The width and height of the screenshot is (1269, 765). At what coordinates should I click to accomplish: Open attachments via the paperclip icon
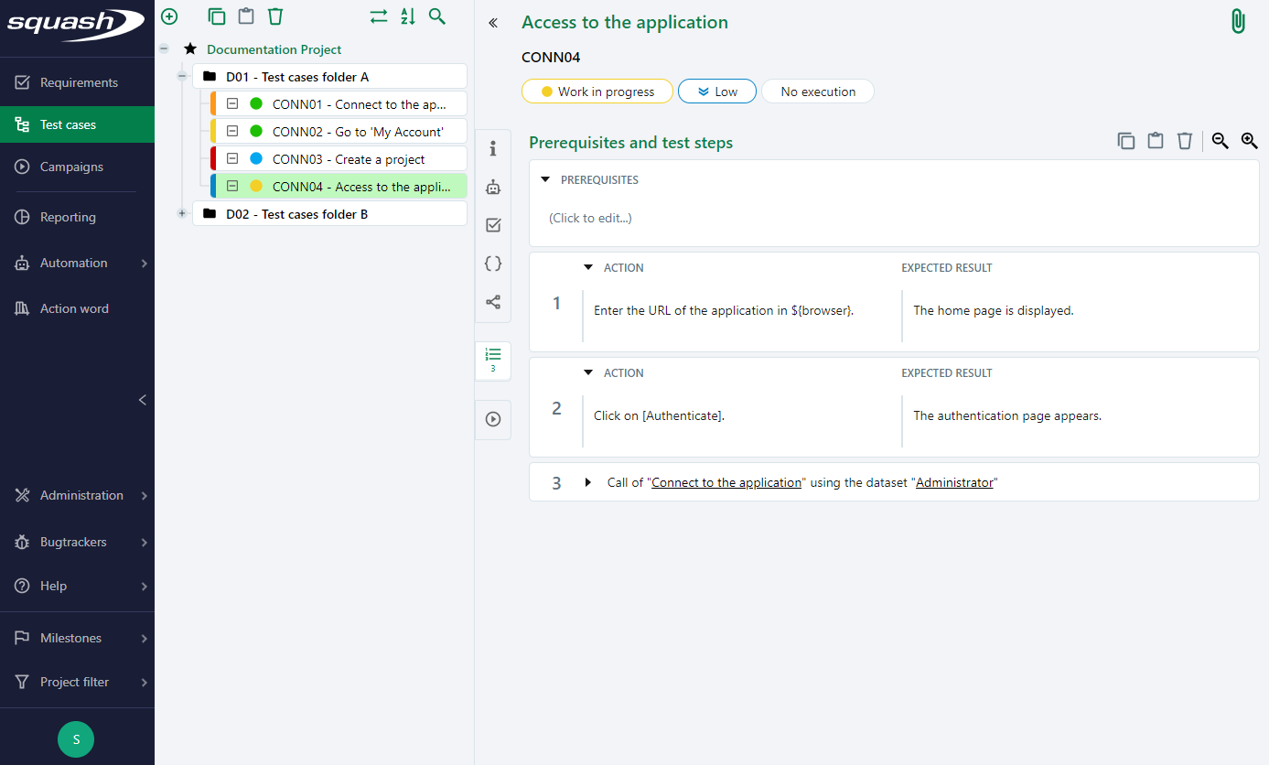1238,22
